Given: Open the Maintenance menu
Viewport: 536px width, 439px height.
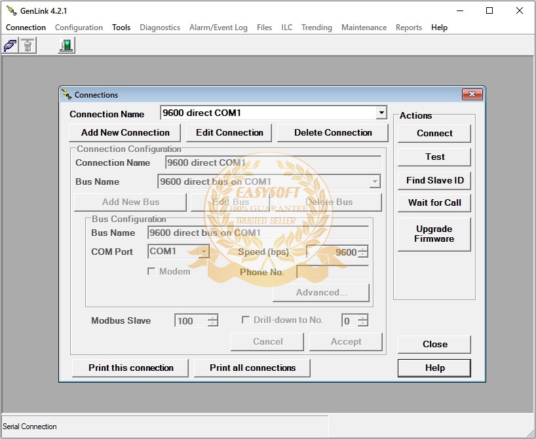Looking at the screenshot, I should (x=364, y=28).
